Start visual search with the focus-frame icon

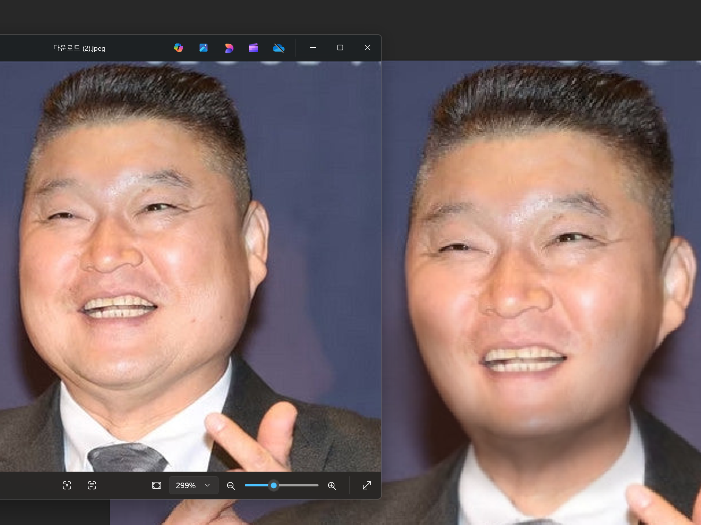pos(67,485)
